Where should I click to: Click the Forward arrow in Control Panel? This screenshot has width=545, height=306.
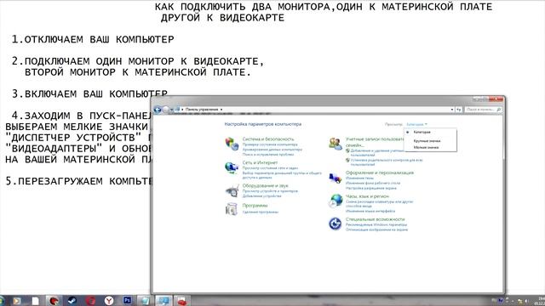pyautogui.click(x=166, y=110)
